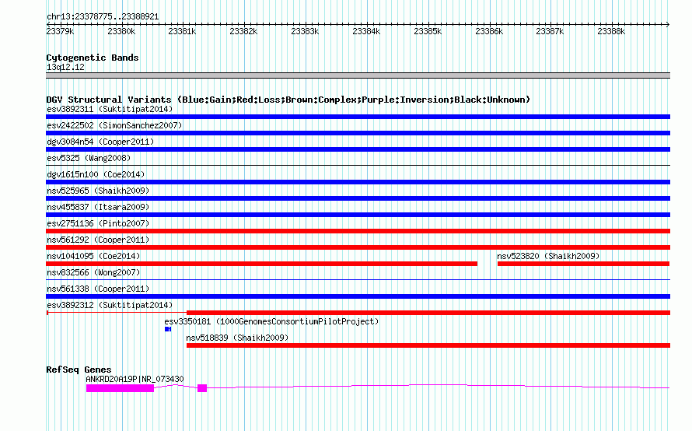Click the DGV Structural Variants track title
Screen dimensions: 692x431
tap(288, 100)
